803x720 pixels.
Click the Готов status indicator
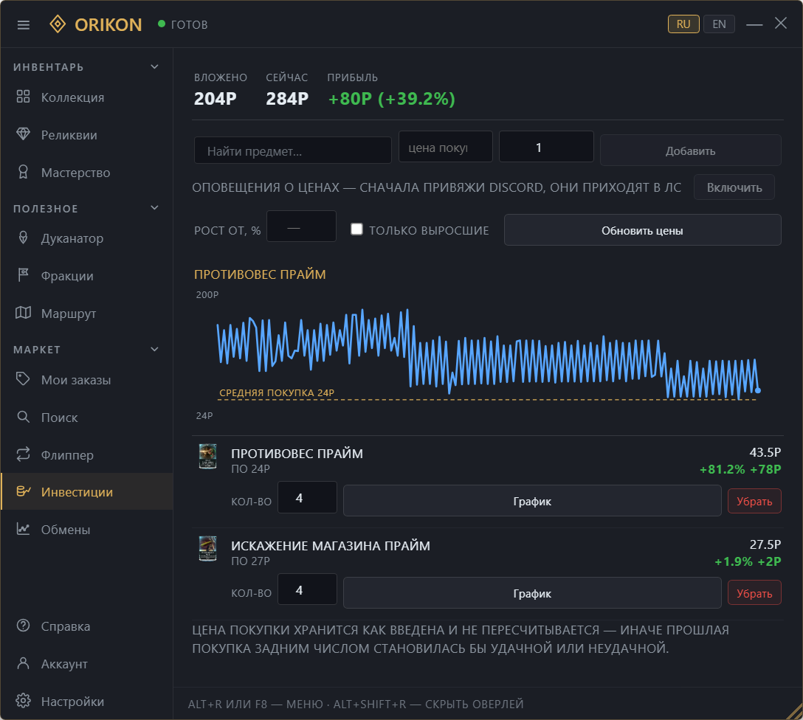[x=183, y=24]
